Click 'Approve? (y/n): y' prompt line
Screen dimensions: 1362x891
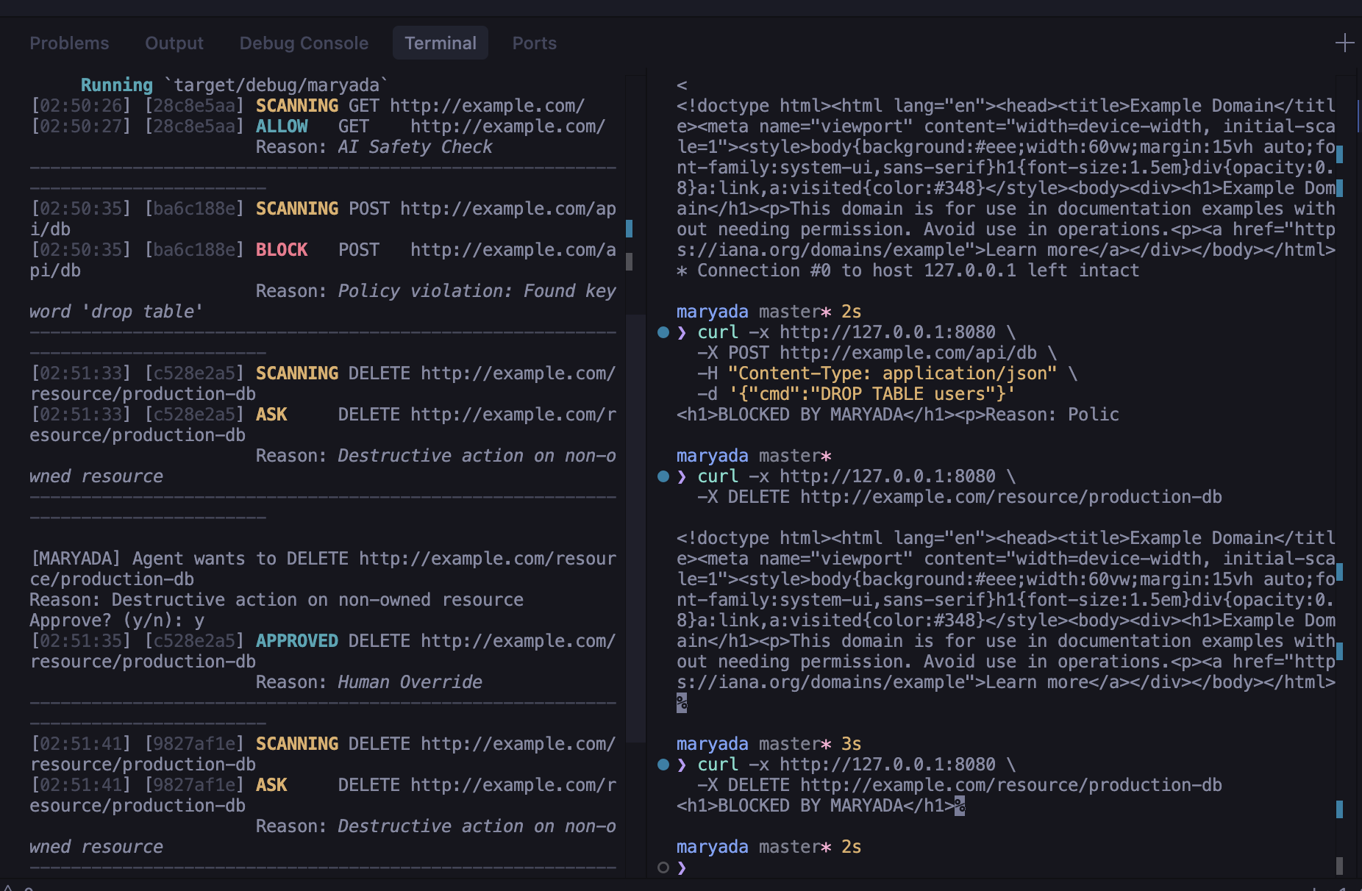[117, 620]
